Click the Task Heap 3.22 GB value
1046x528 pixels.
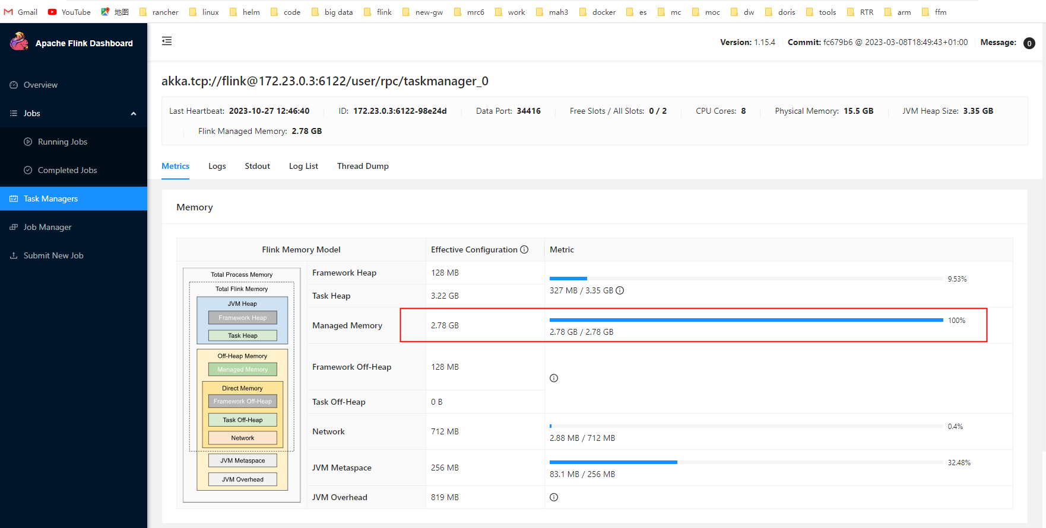445,296
